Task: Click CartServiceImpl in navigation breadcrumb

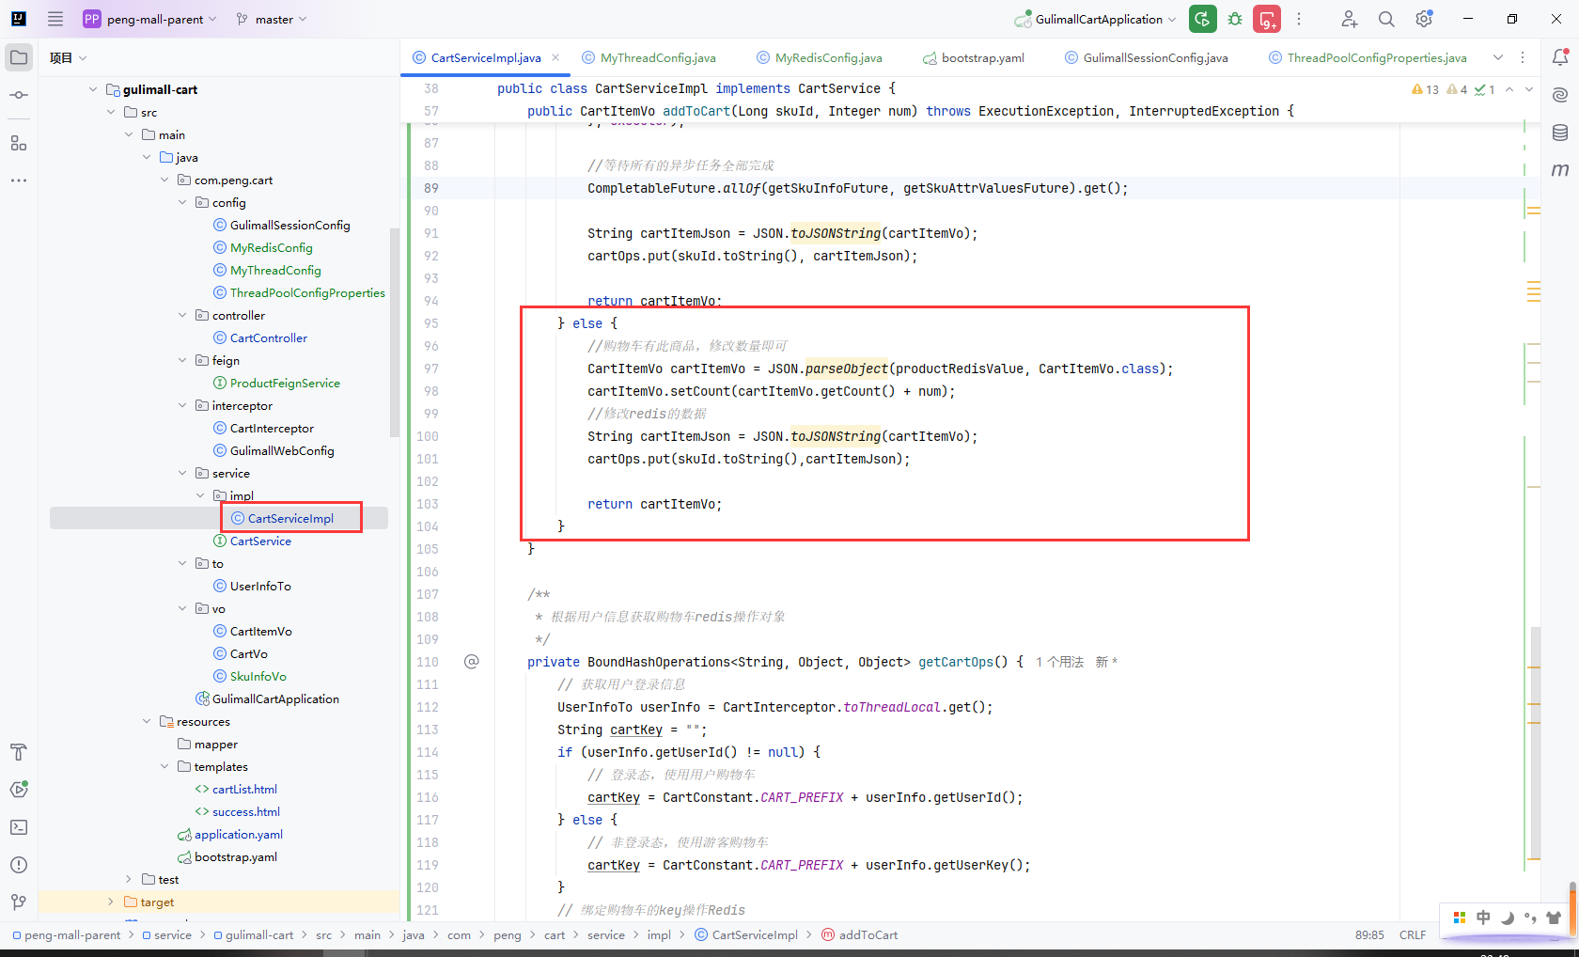Action: click(745, 934)
